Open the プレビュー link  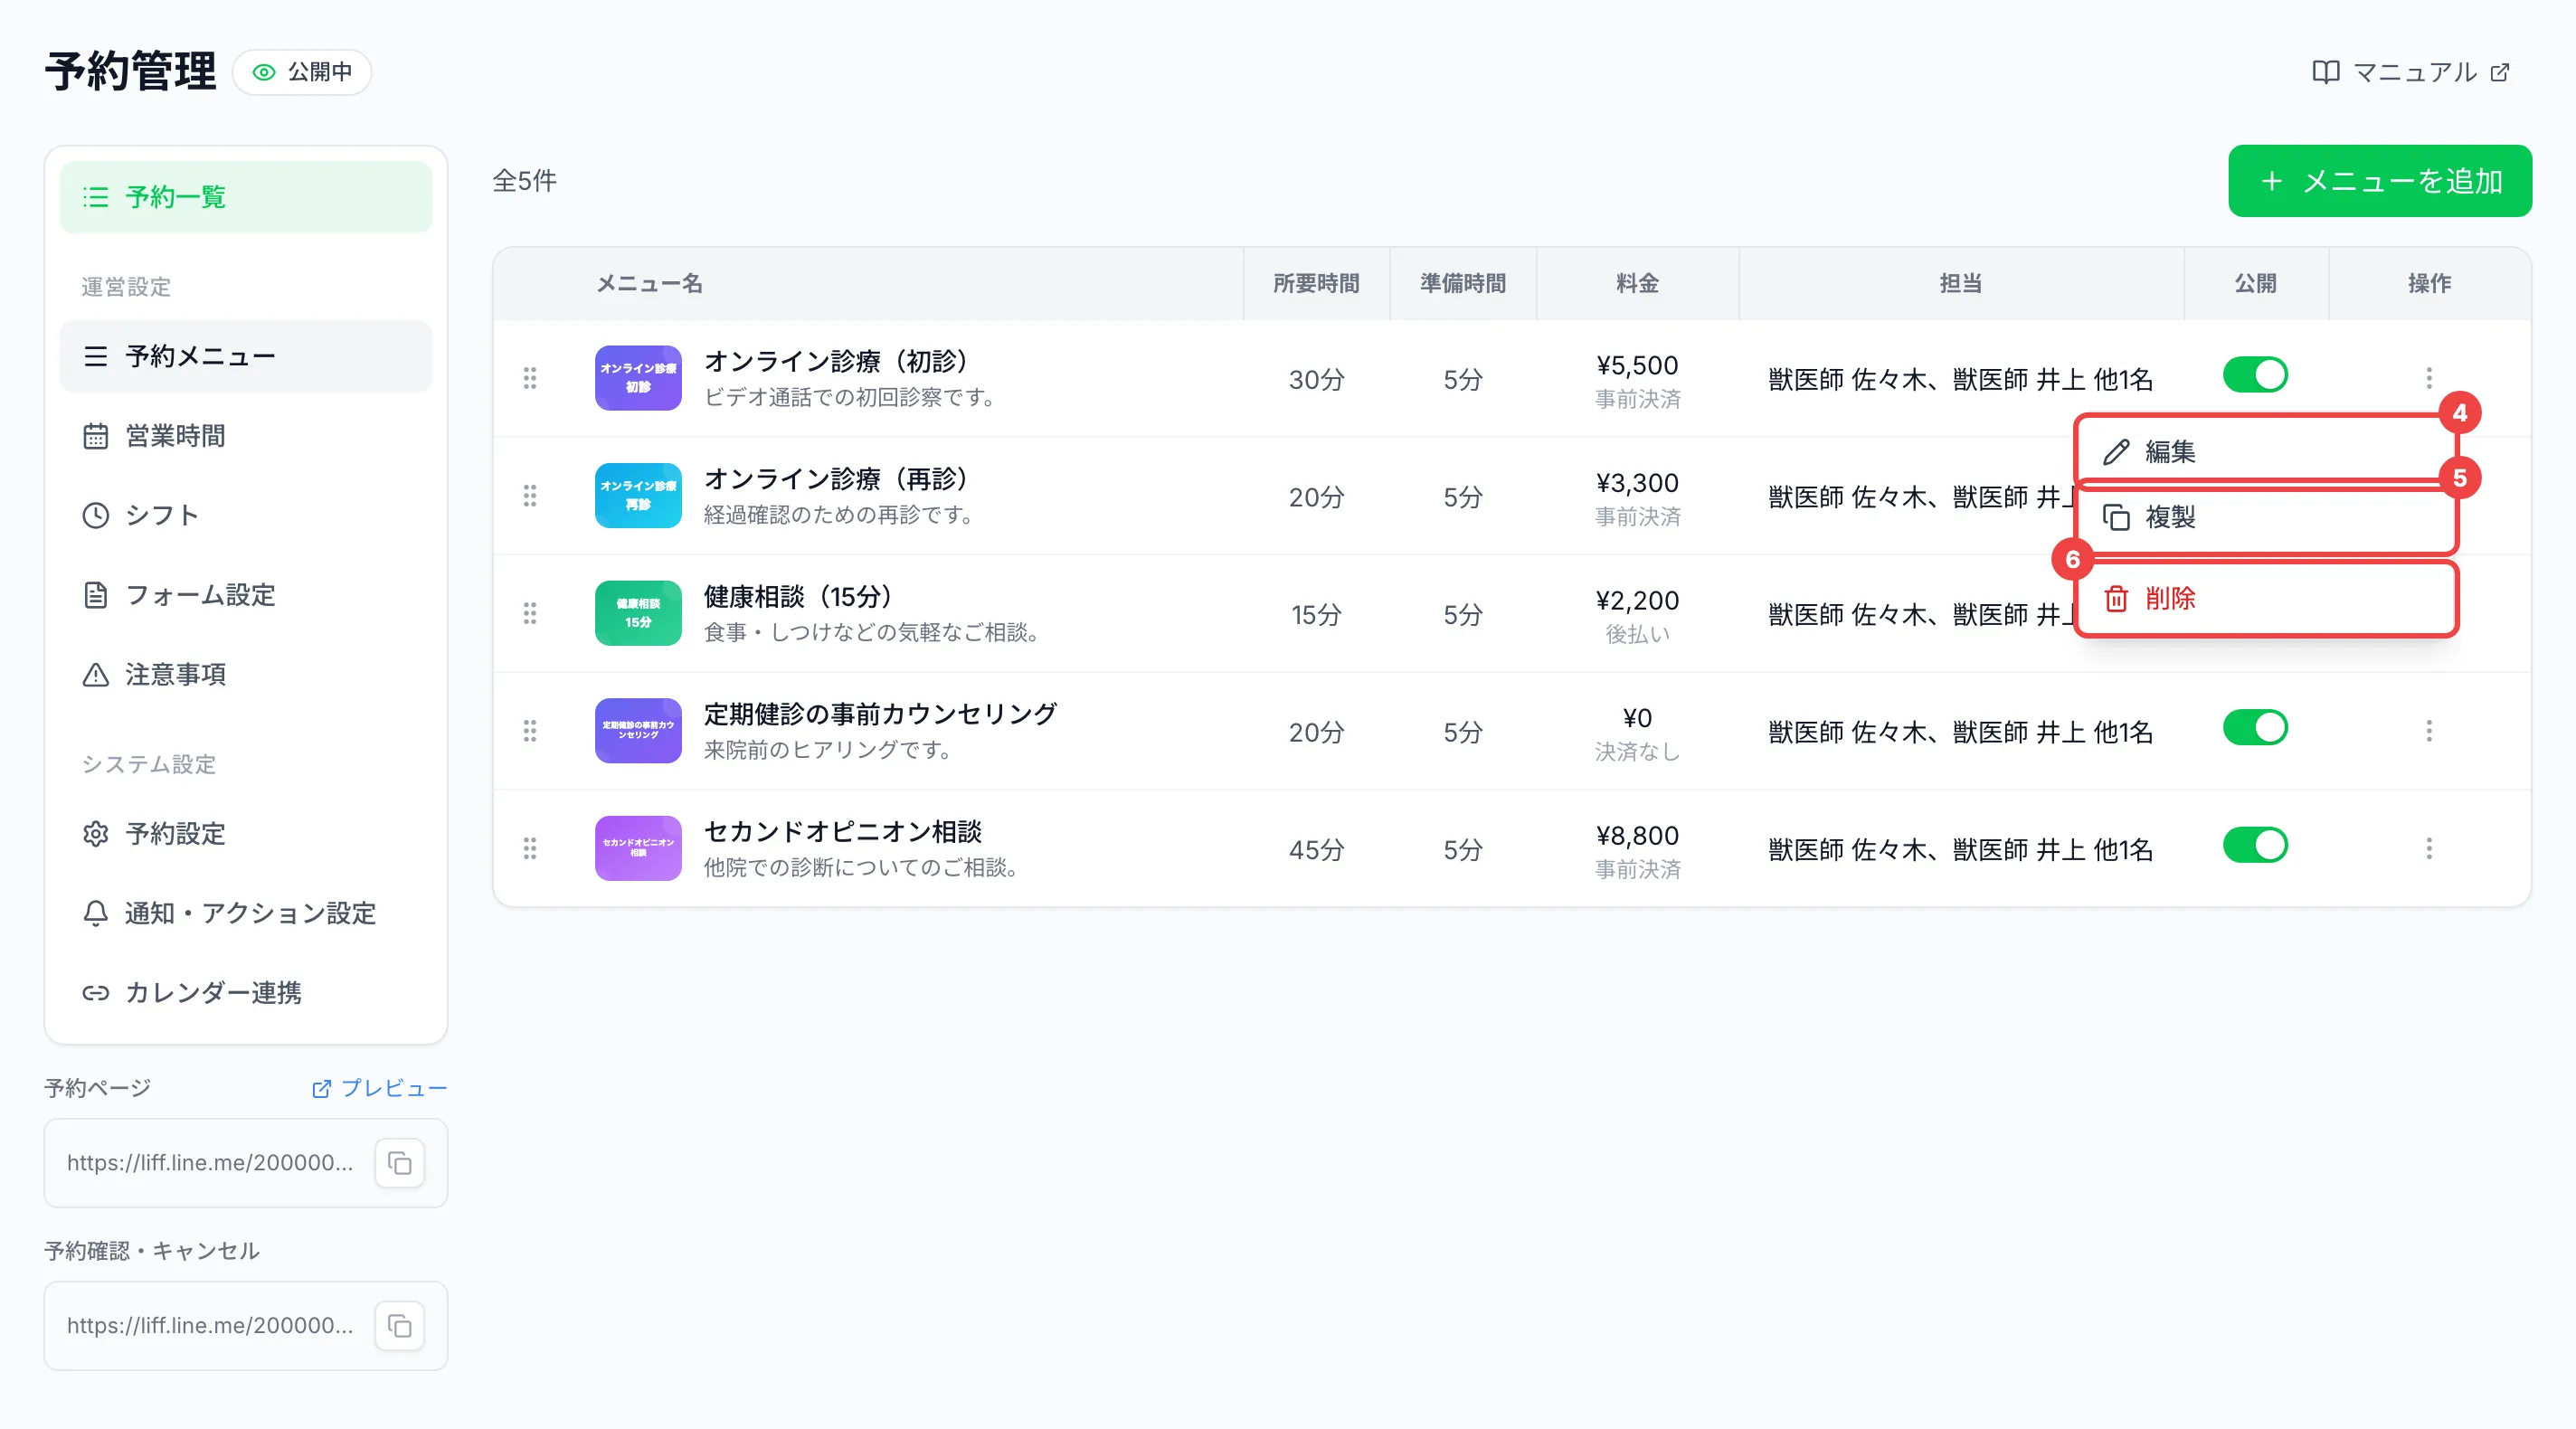coord(379,1088)
